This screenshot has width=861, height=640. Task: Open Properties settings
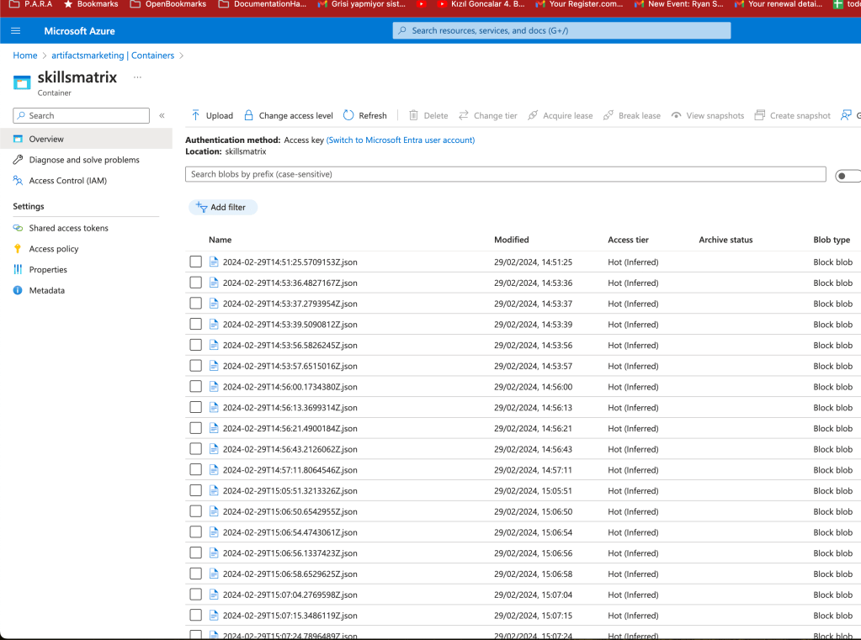coord(48,269)
